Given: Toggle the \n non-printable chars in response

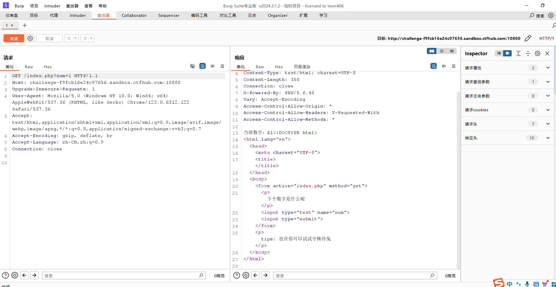Looking at the screenshot, I should point(443,66).
